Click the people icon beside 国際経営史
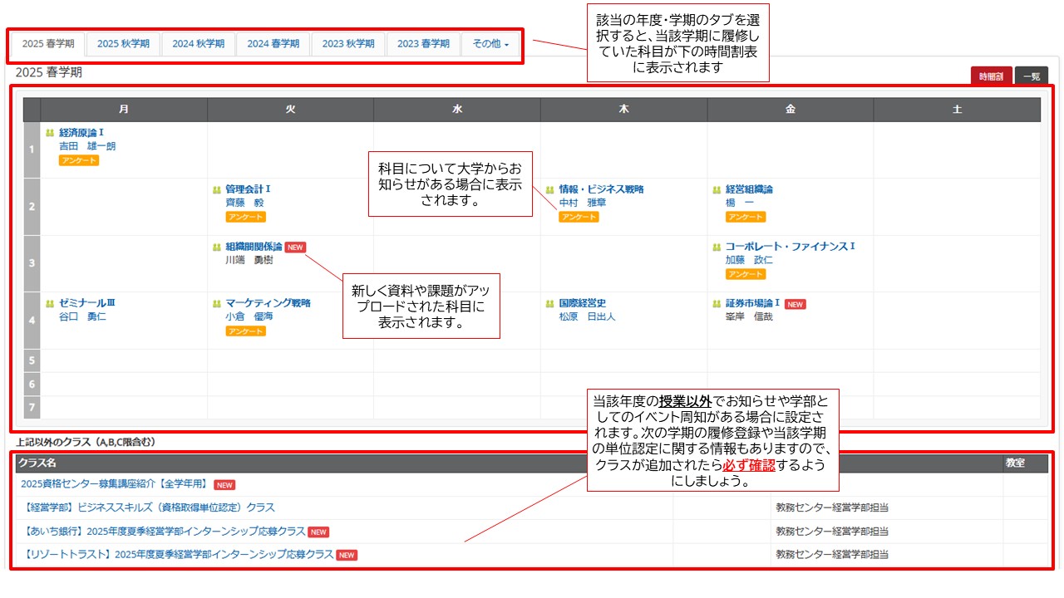This screenshot has height=598, width=1064. [x=550, y=304]
